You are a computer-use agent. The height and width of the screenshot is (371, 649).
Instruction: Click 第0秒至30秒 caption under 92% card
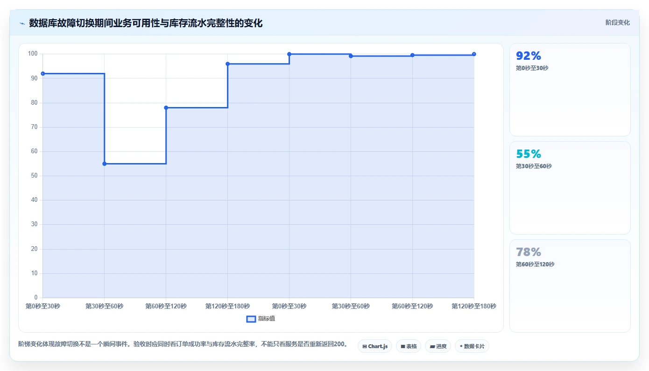point(532,68)
